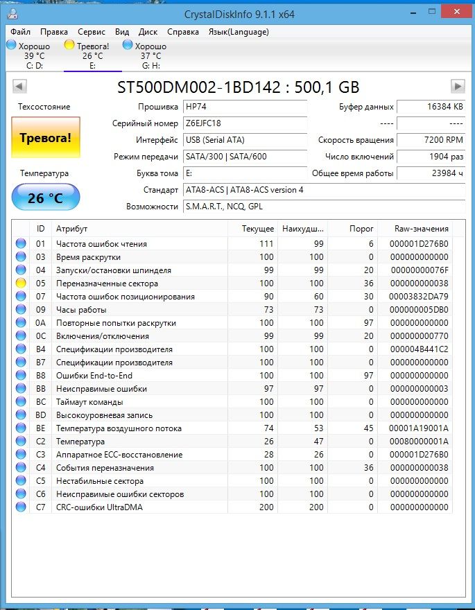
Task: Click status circle for attribute C5 row
Action: point(21,481)
